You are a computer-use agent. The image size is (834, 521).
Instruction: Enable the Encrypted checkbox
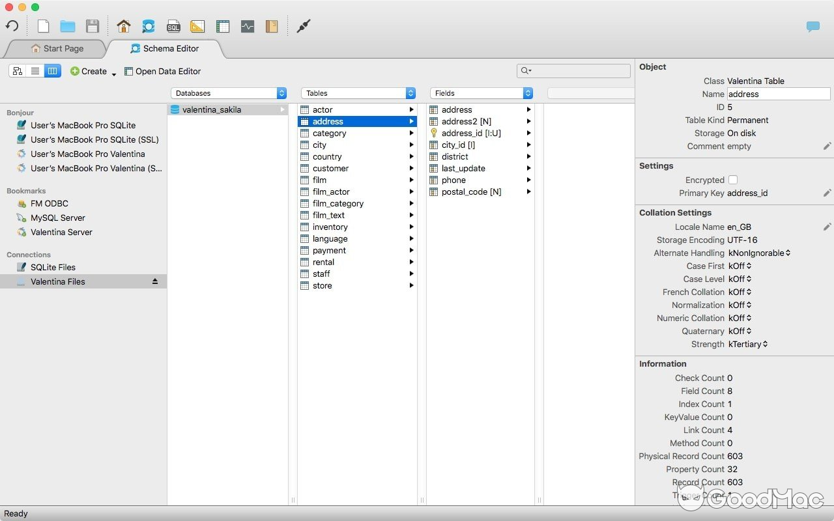click(732, 180)
